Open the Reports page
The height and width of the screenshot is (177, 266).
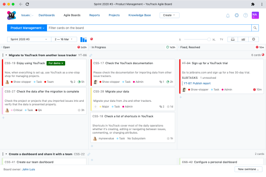coord(94,15)
